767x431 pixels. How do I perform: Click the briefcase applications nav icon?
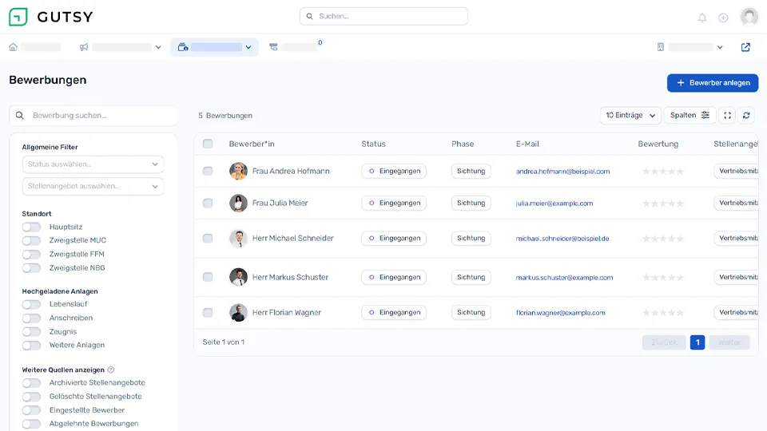183,47
